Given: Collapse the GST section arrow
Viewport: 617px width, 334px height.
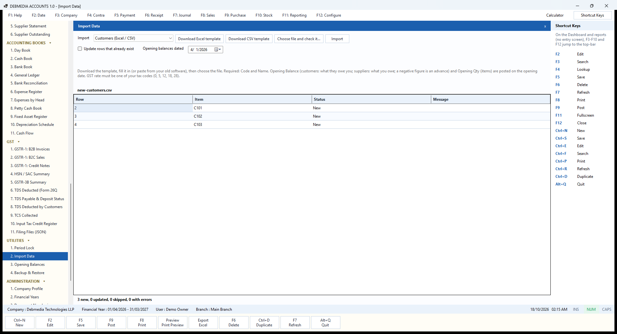Looking at the screenshot, I should (x=18, y=142).
